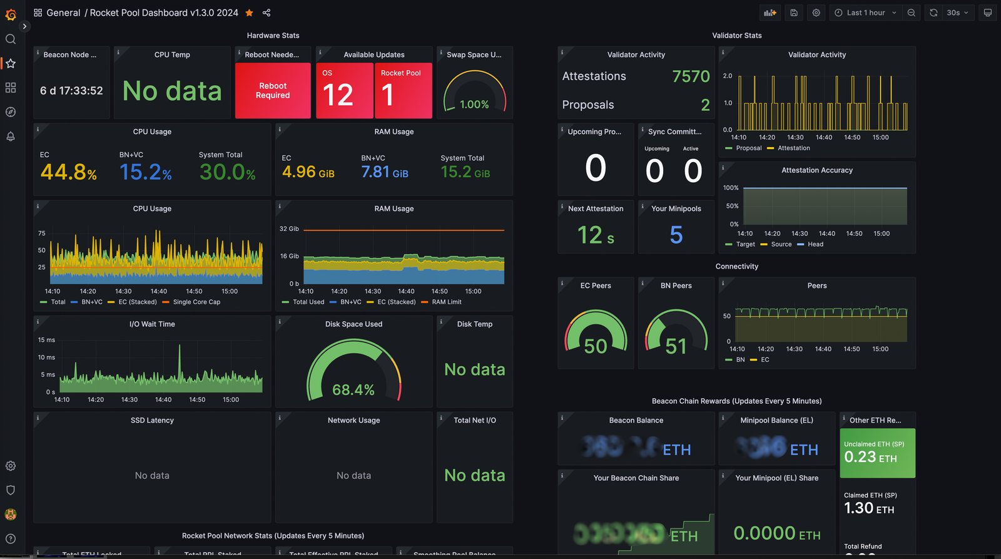Refresh the dashboard now
1001x559 pixels.
pyautogui.click(x=933, y=13)
